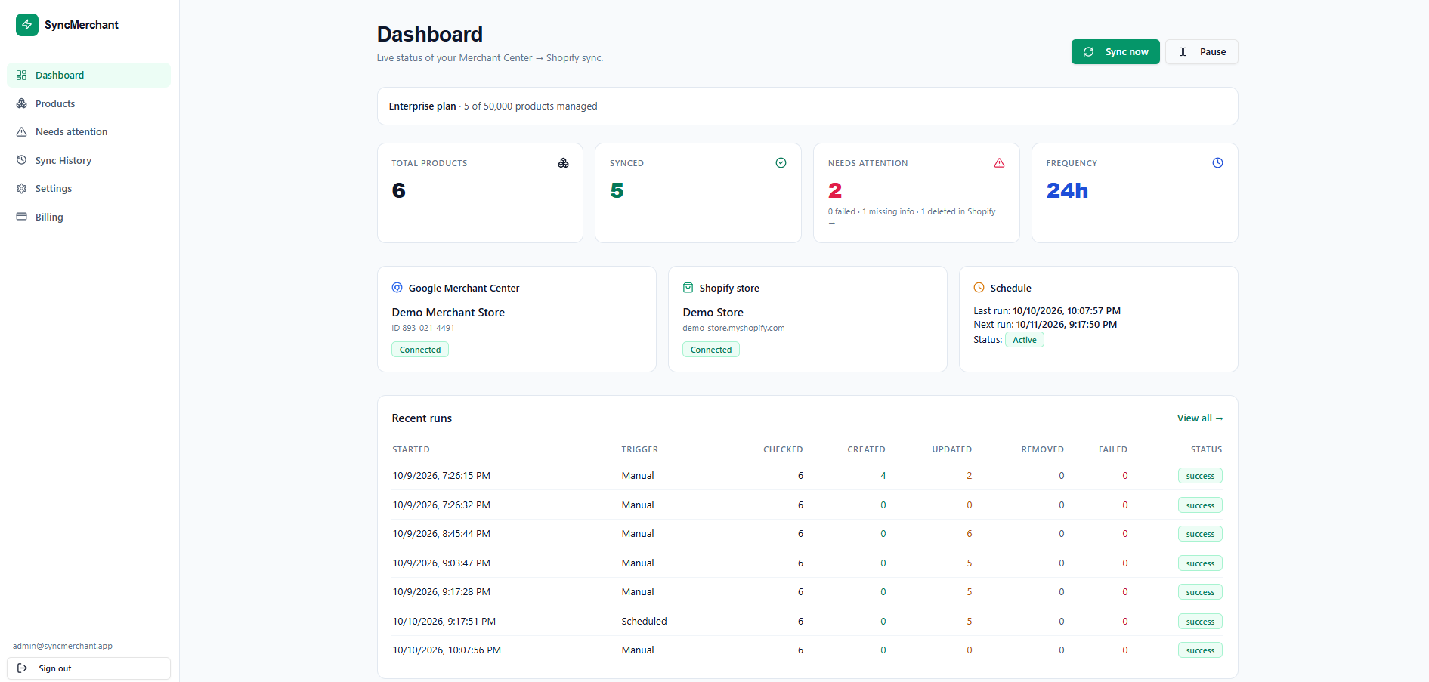
Task: Select the run started 10/9/2026, 7:26:15 PM
Action: (x=807, y=476)
